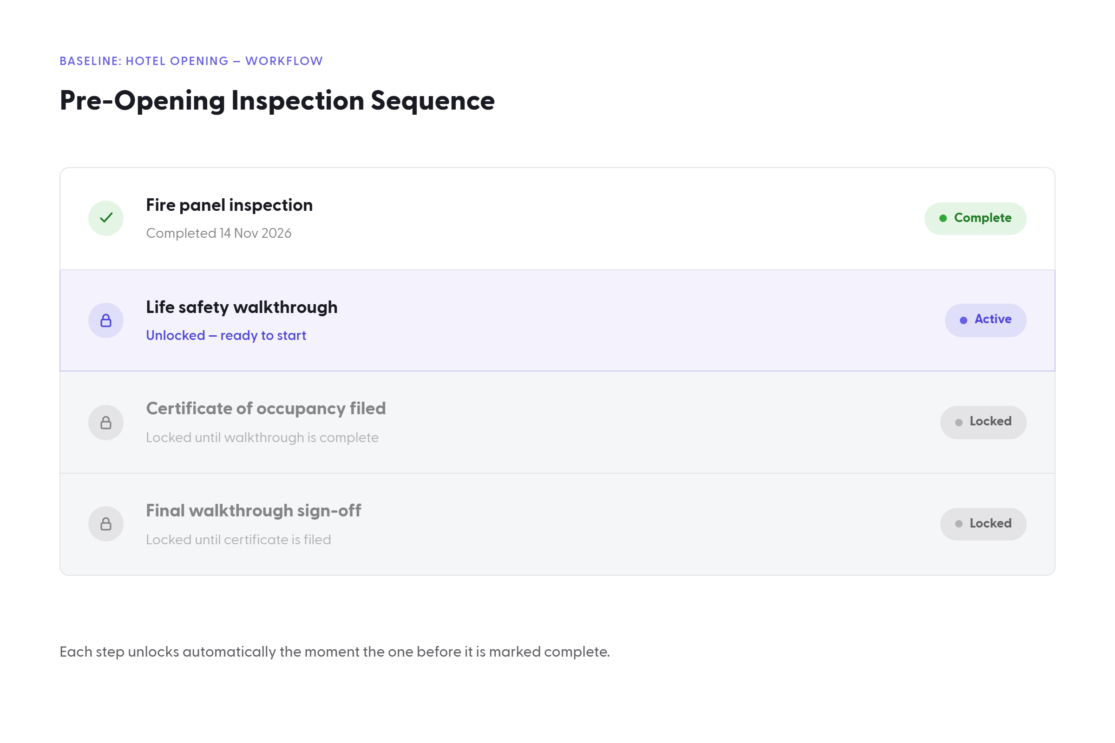Open the Life safety walkthrough step
Screen dimensions: 1115x743
click(x=557, y=320)
